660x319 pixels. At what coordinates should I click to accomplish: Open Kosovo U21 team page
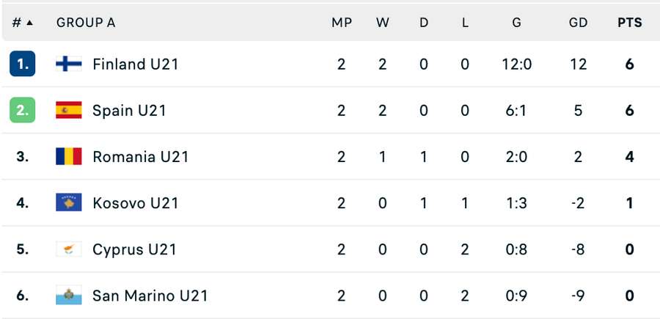pos(135,203)
